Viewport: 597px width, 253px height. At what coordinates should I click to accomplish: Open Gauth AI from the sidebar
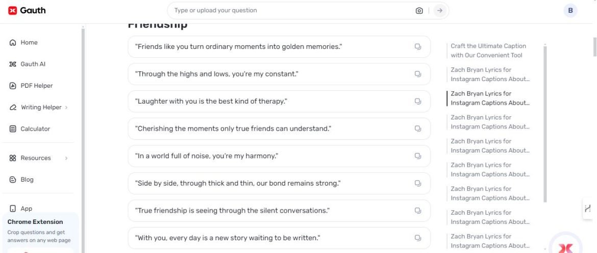click(x=33, y=64)
